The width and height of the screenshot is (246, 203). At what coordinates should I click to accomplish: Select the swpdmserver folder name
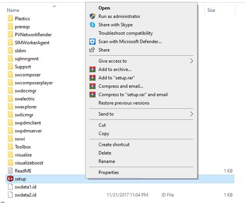[28, 131]
